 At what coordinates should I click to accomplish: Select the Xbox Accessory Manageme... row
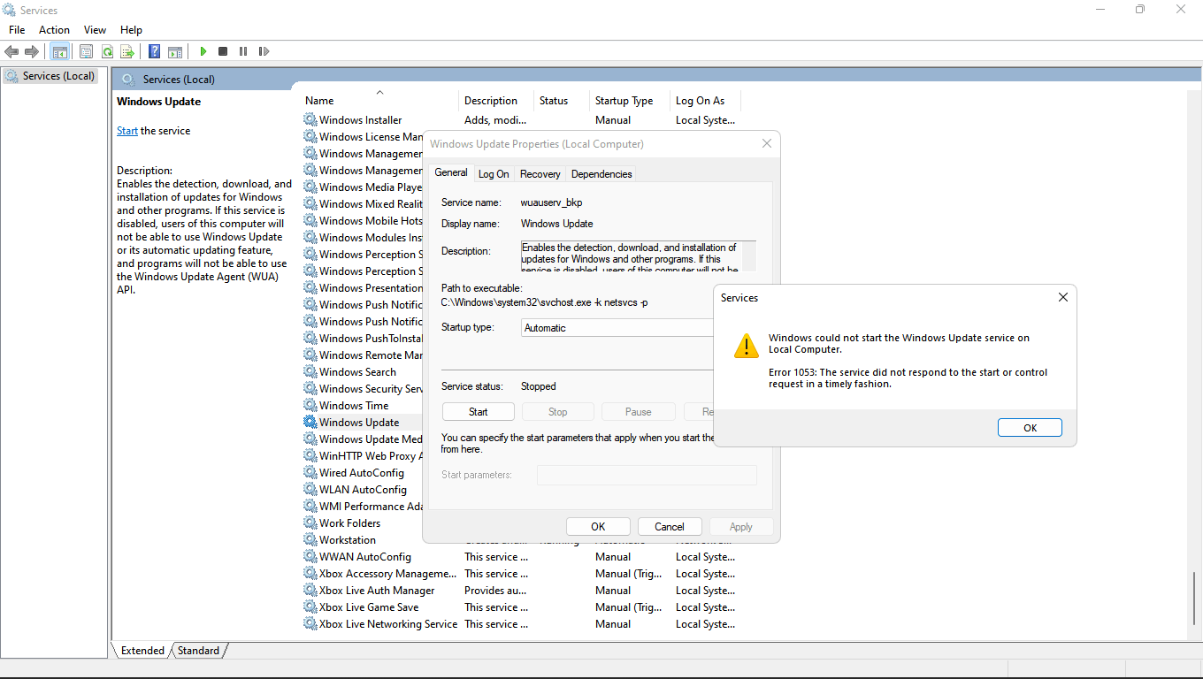point(520,573)
